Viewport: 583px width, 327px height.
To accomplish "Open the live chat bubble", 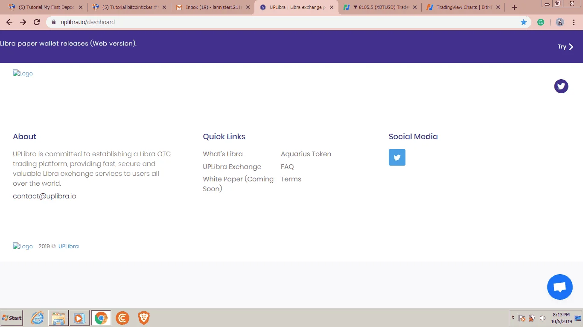I will [560, 287].
